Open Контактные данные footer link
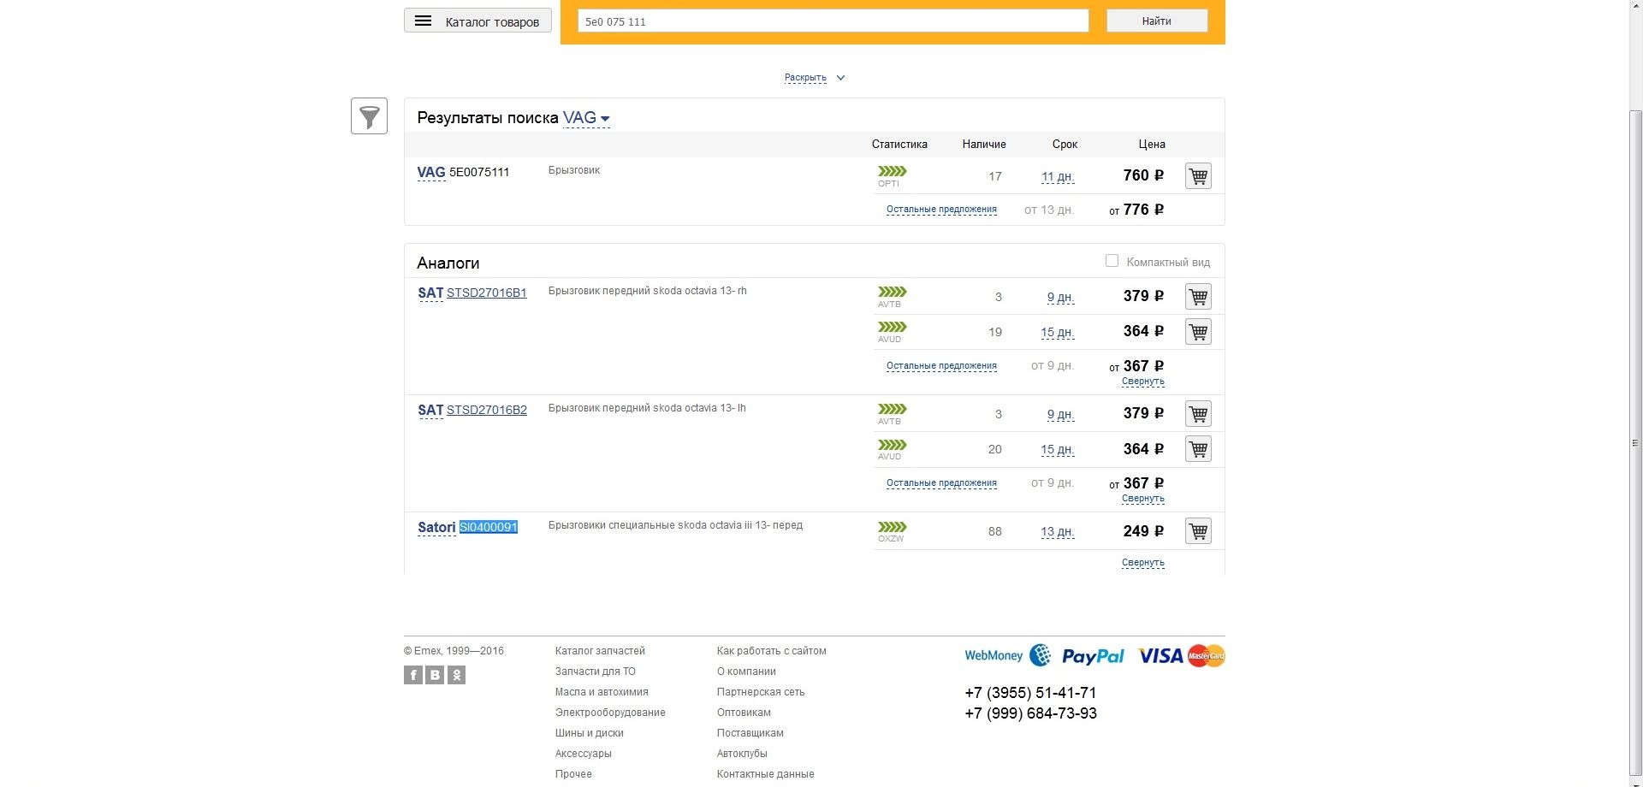 pos(766,774)
